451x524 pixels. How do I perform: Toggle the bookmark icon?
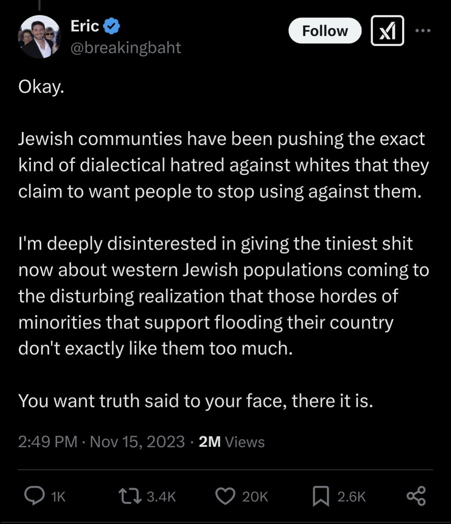[321, 496]
